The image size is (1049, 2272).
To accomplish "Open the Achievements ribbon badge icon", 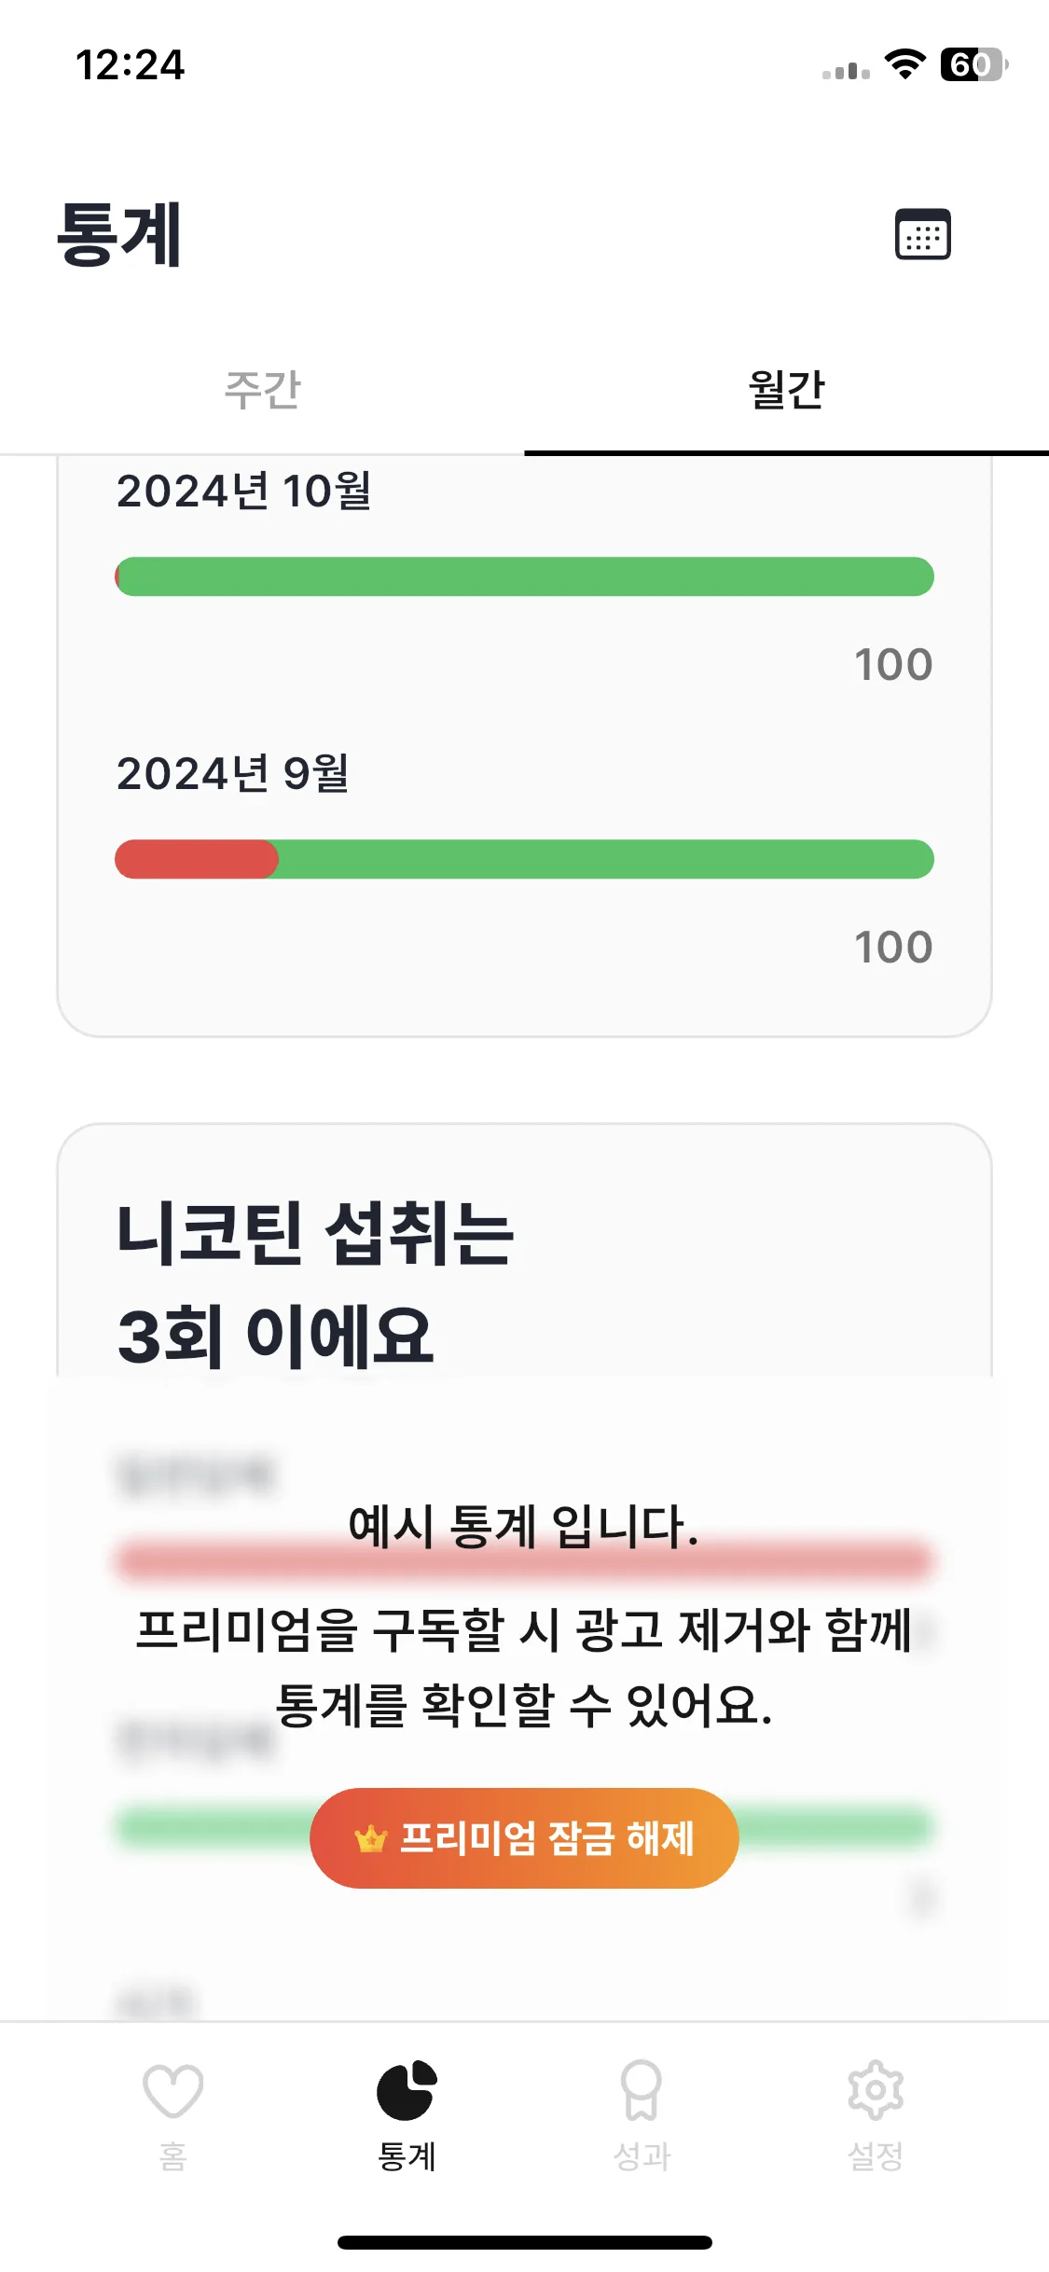I will [642, 2090].
